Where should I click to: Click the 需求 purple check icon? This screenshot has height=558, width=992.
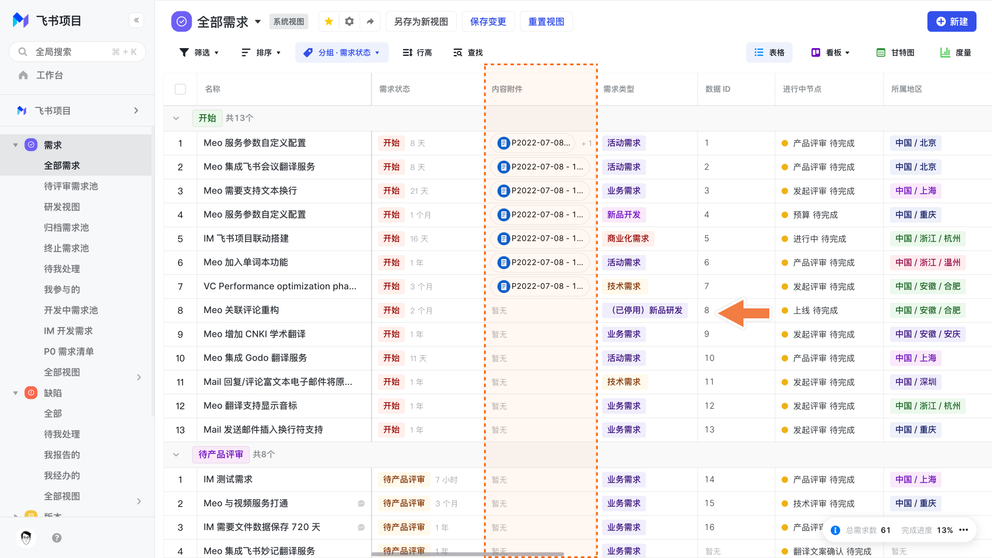tap(31, 145)
